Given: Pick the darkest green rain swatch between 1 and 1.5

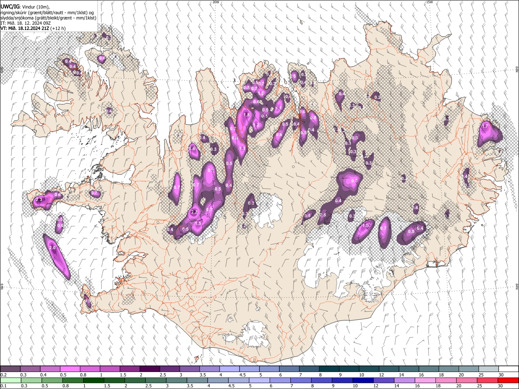Looking at the screenshot, I should [94, 380].
